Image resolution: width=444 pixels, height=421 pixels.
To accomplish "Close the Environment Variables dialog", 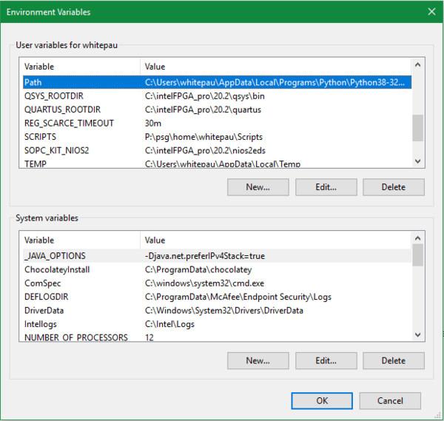I will tap(431, 12).
